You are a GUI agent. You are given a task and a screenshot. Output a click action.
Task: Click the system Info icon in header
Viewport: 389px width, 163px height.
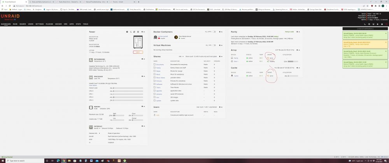pyautogui.click(x=373, y=24)
